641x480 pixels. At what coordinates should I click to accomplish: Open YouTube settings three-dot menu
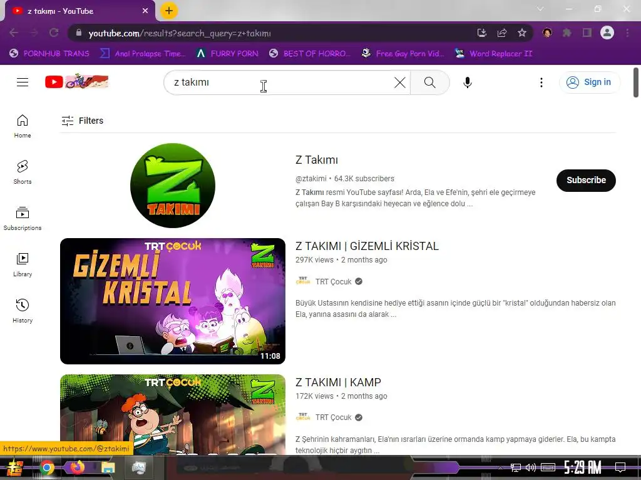(541, 82)
